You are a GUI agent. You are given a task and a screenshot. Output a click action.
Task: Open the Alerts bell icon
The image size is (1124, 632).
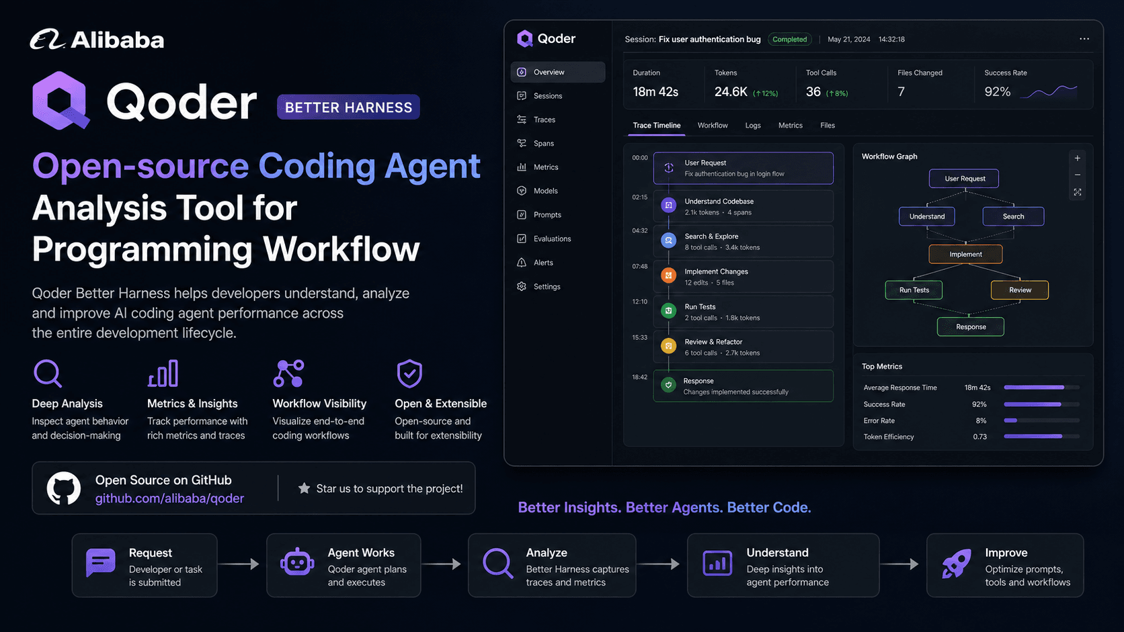pos(522,263)
